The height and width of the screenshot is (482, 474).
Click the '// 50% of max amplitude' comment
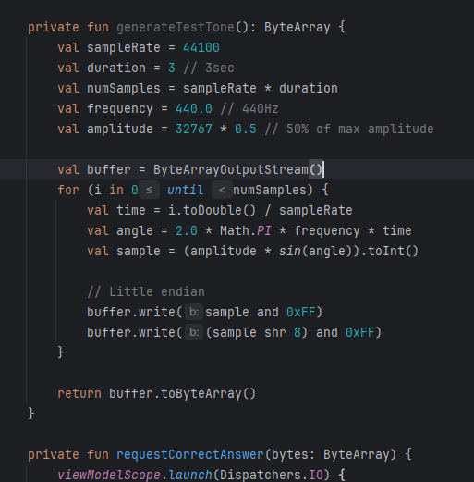[349, 130]
